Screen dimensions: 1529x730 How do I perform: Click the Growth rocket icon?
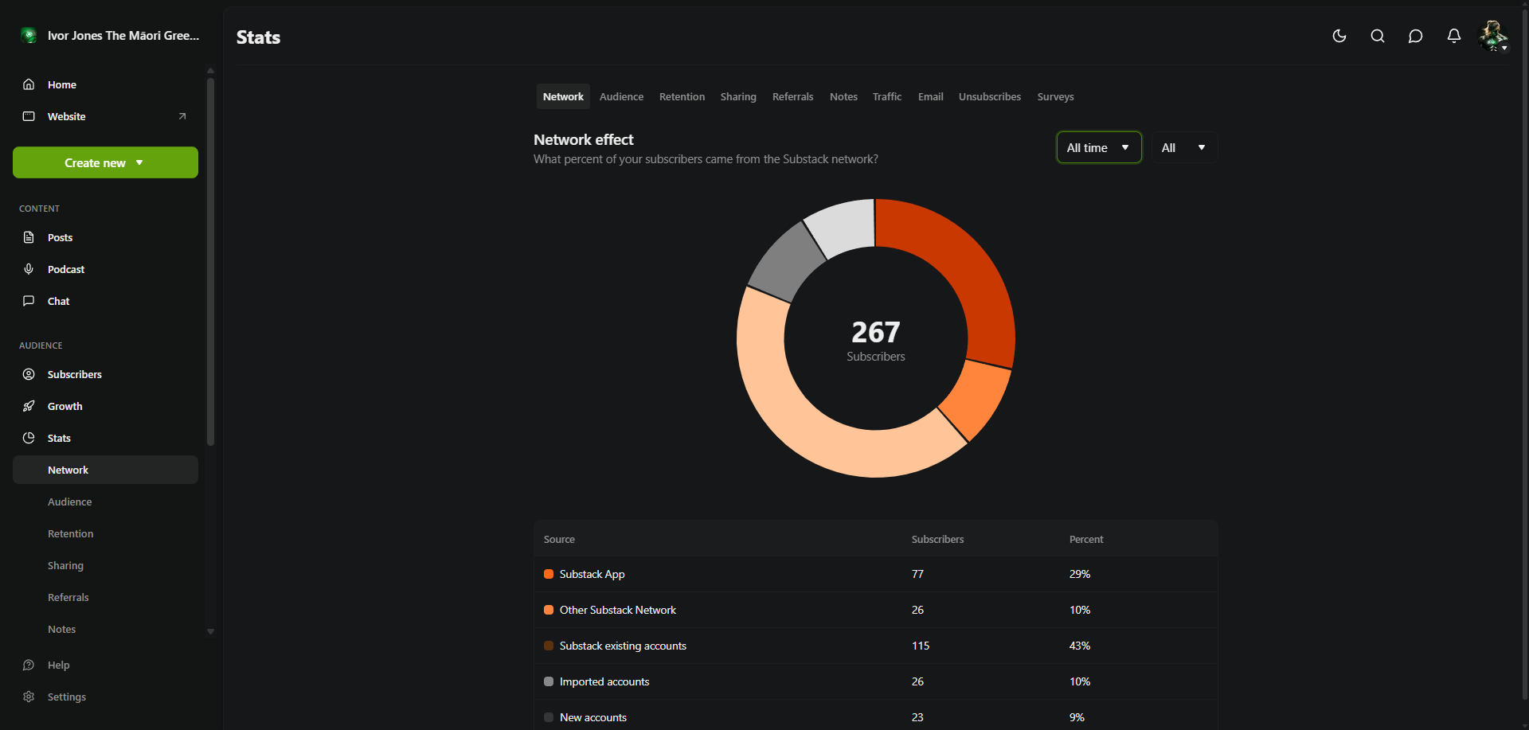(x=29, y=406)
